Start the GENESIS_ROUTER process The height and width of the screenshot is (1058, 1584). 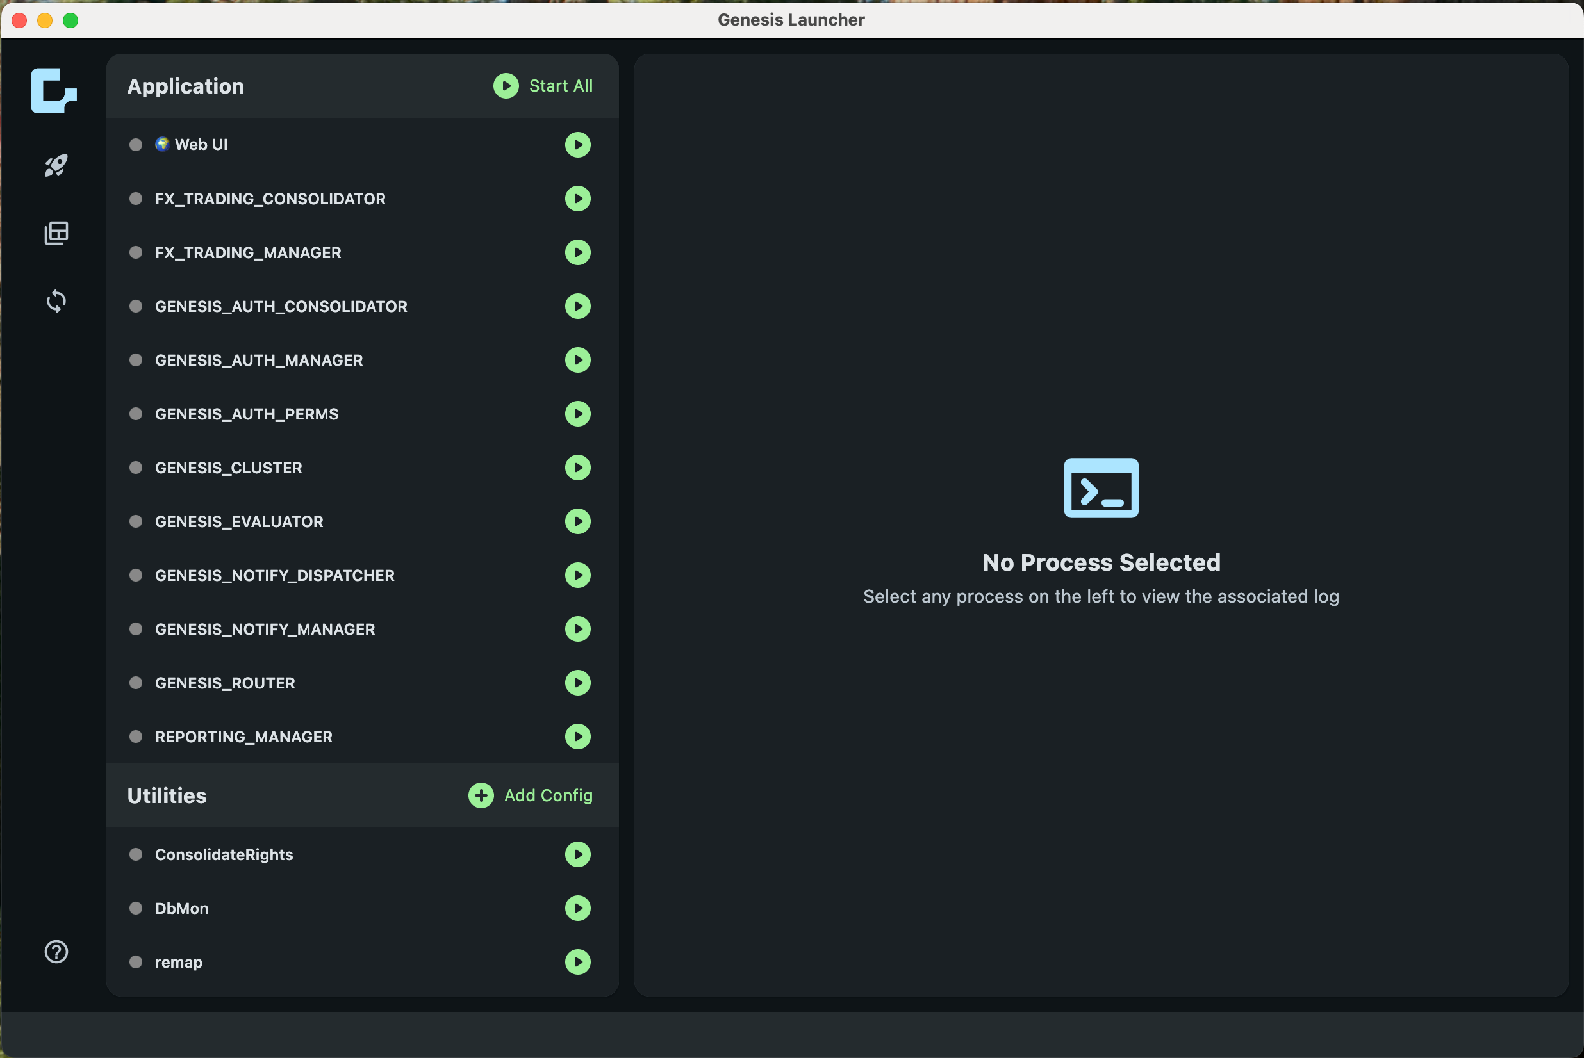coord(578,683)
